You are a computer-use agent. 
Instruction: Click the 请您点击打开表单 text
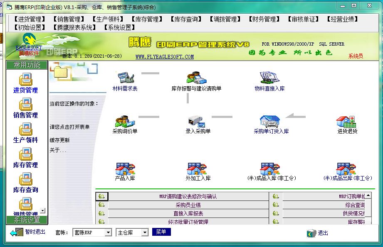(69, 127)
